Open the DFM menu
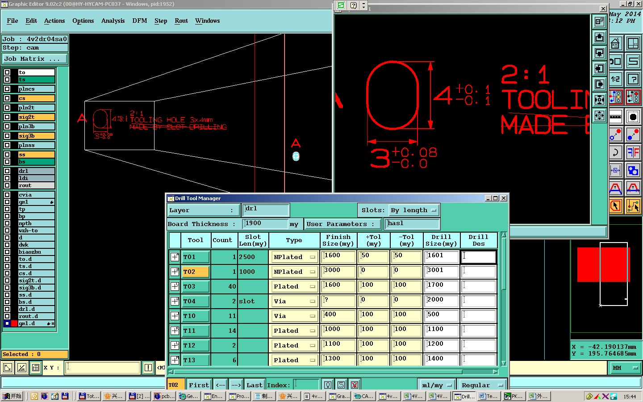This screenshot has width=643, height=402. pyautogui.click(x=139, y=21)
